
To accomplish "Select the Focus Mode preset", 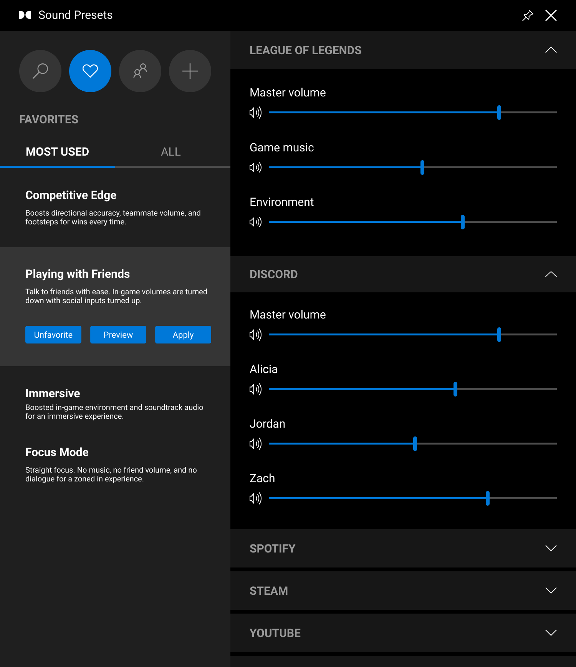I will 115,465.
